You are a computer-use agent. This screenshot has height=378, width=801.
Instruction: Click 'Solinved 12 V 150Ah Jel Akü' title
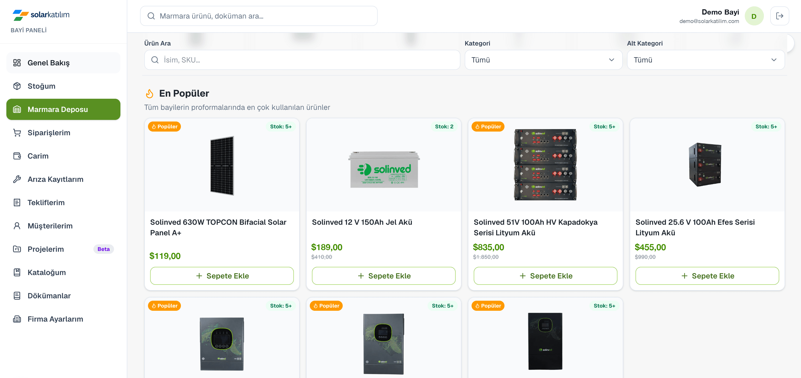[x=362, y=222]
